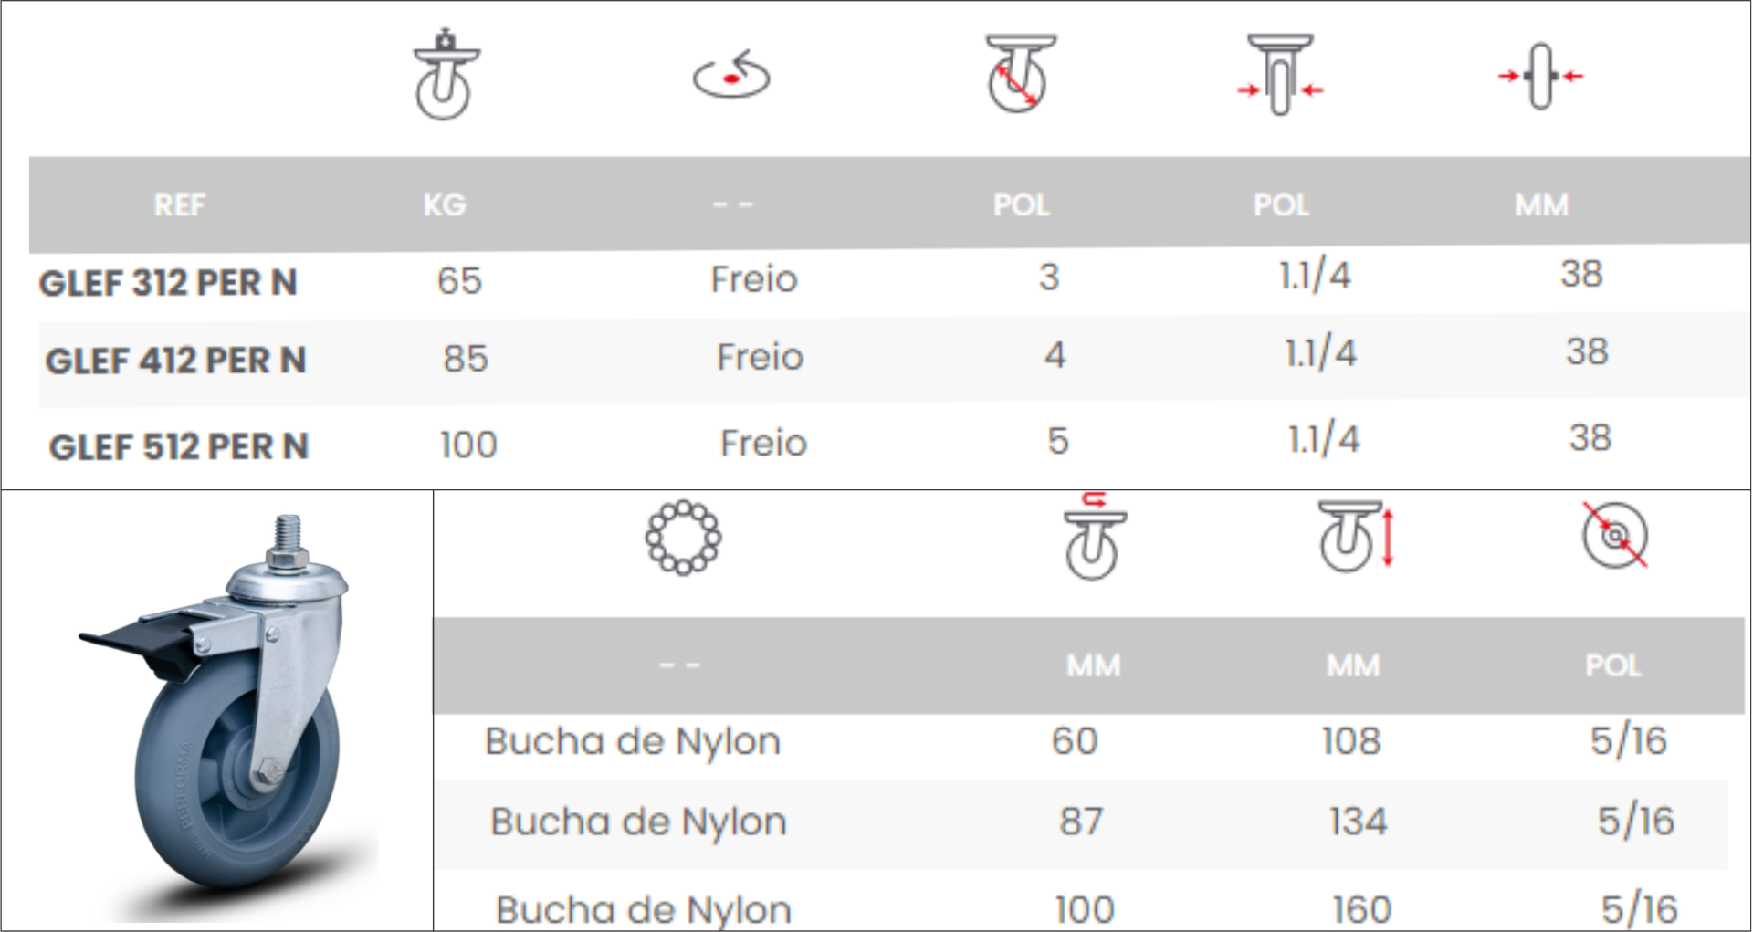1753x932 pixels.
Task: Click the first row Freio value
Action: [x=754, y=278]
